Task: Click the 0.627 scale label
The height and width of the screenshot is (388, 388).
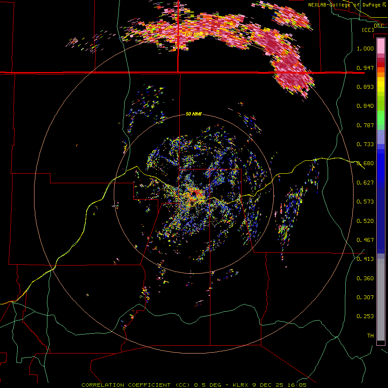Action: tap(365, 183)
